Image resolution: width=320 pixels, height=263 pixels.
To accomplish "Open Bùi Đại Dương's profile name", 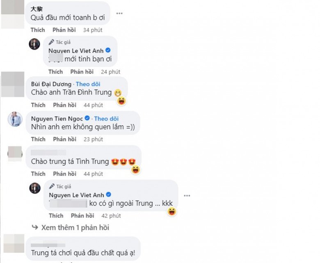I will pos(51,84).
